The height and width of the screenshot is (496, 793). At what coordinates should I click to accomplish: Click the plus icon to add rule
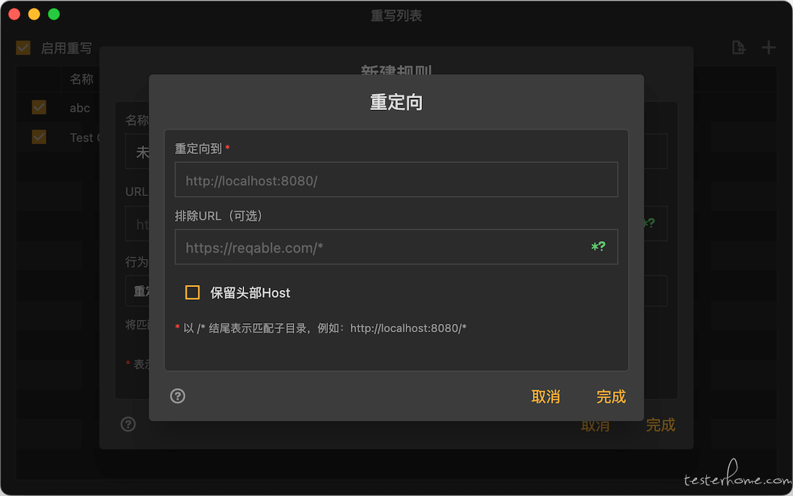click(769, 47)
